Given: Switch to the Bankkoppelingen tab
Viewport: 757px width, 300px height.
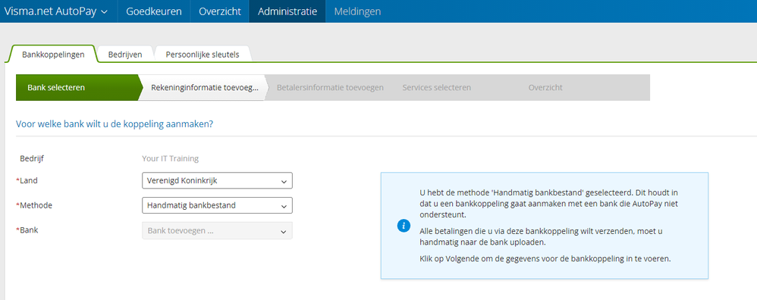Looking at the screenshot, I should pyautogui.click(x=53, y=55).
